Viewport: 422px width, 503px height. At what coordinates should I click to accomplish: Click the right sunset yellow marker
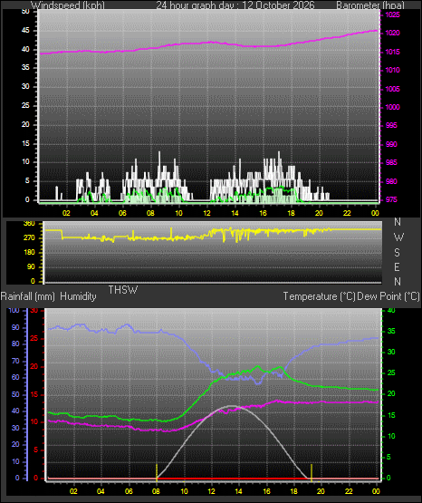coord(312,472)
